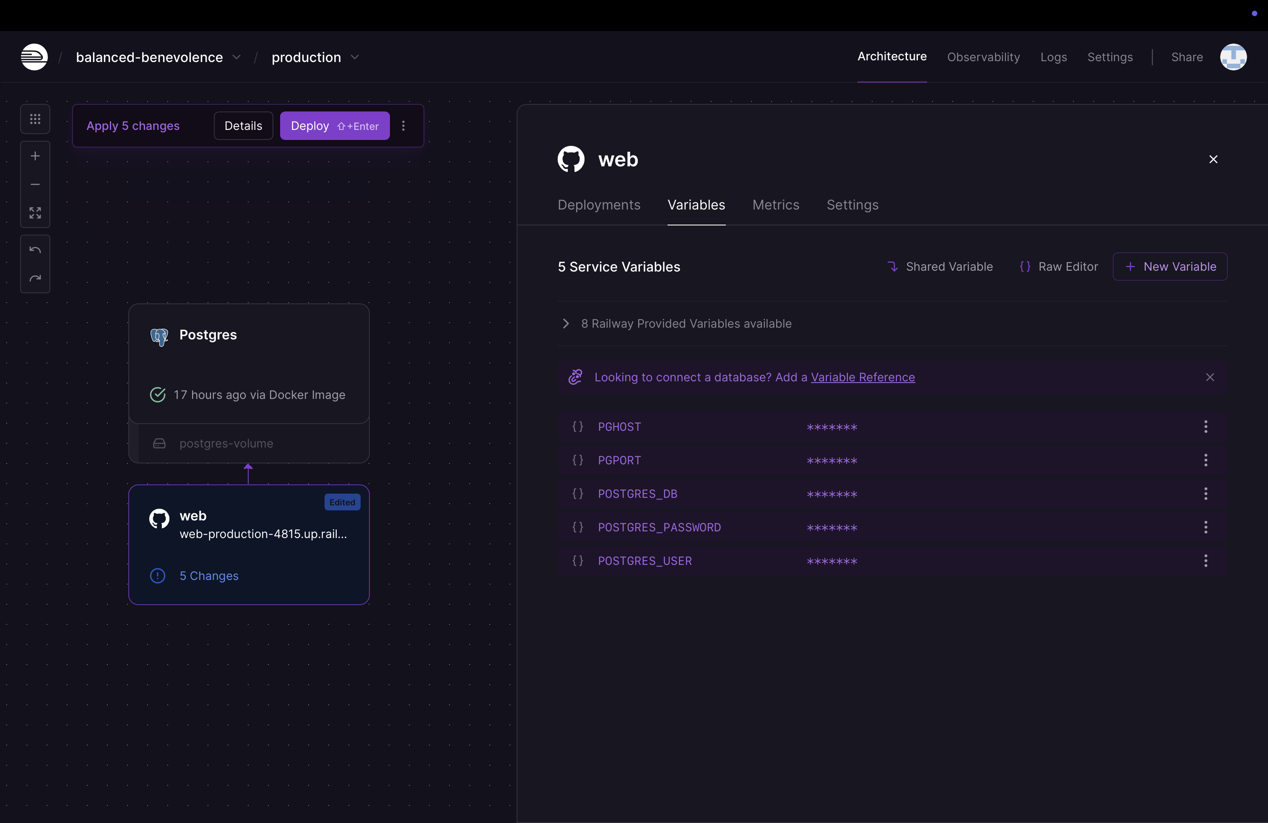
Task: Open kebab menu beside Deploy button
Action: pyautogui.click(x=403, y=126)
